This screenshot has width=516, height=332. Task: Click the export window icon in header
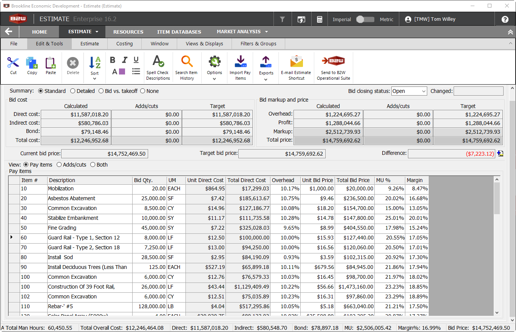[301, 19]
